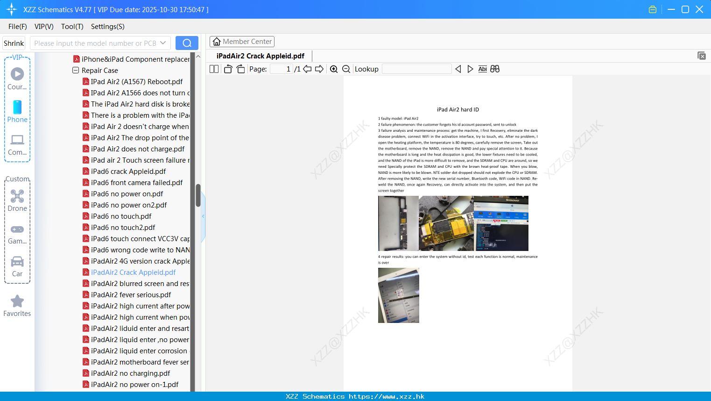
Task: Select the Car category icon
Action: [17, 266]
